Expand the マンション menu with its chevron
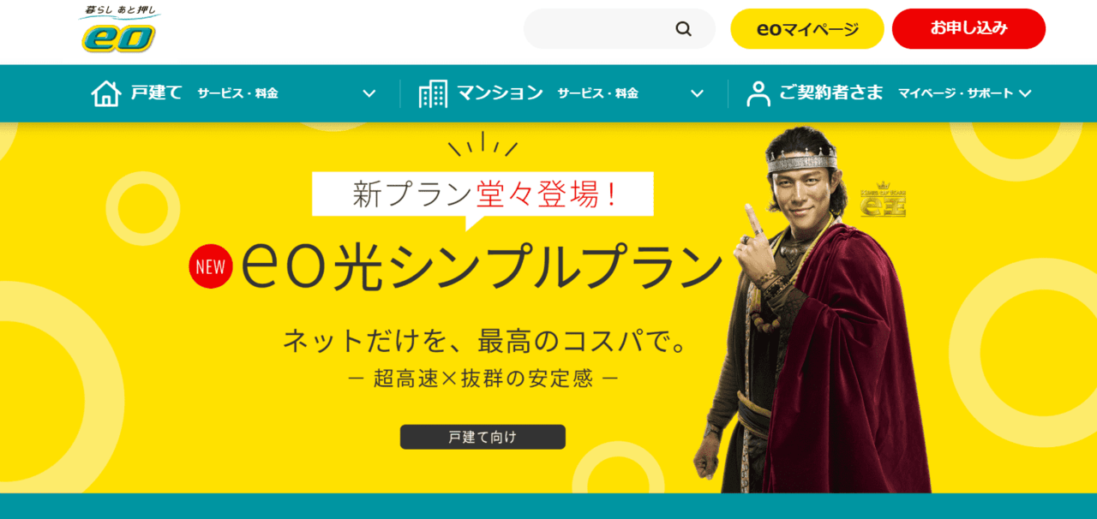This screenshot has width=1097, height=519. (697, 93)
